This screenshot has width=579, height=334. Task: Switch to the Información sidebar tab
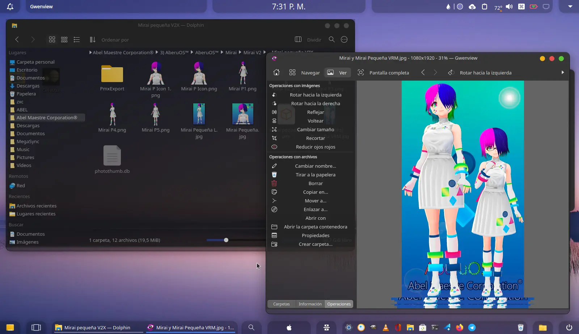click(310, 304)
